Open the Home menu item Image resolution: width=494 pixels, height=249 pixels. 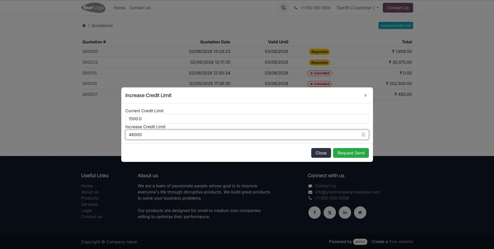pyautogui.click(x=119, y=8)
